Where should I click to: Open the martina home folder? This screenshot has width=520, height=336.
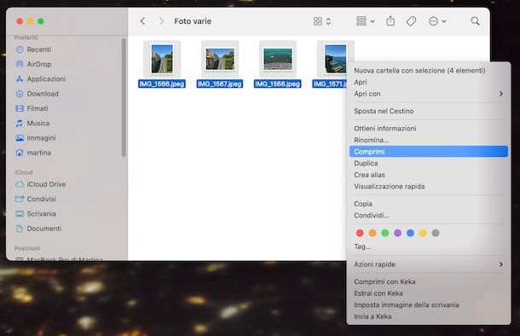[x=39, y=153]
